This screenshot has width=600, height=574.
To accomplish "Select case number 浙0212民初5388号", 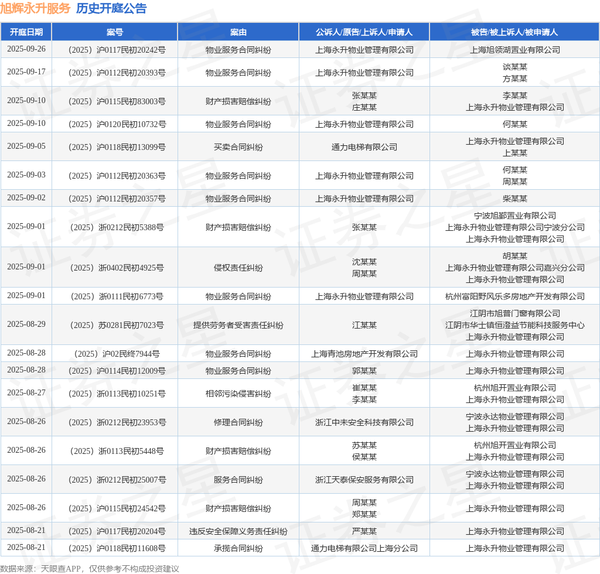I will coord(131,227).
